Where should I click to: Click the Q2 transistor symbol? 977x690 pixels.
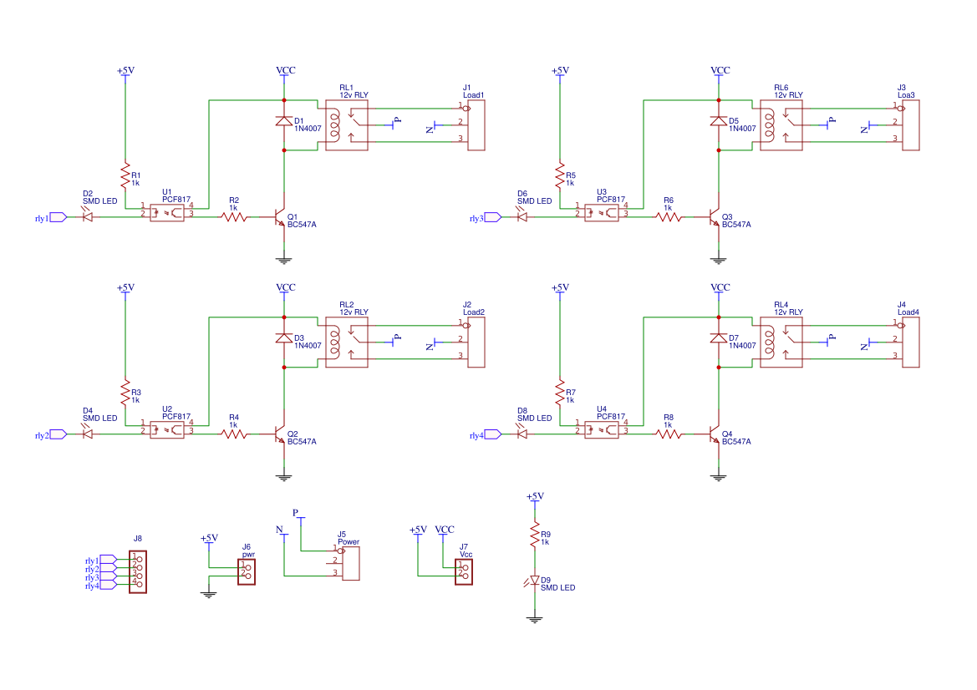tap(280, 434)
